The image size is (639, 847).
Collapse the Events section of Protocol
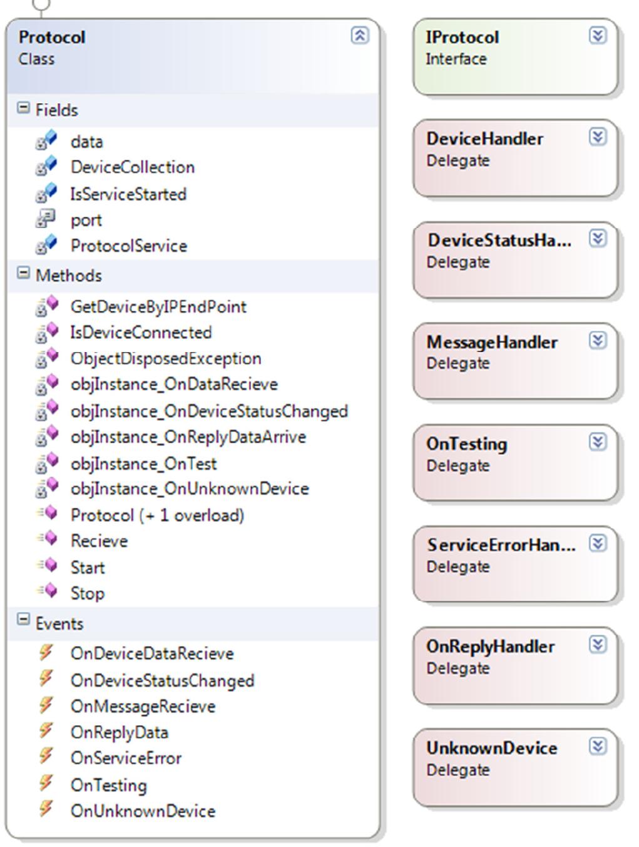[x=23, y=622]
